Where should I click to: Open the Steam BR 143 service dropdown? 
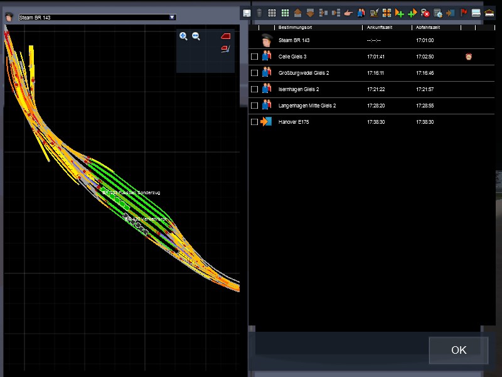(x=173, y=18)
